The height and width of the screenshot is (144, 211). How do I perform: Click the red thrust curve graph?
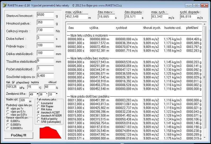click(x=51, y=132)
